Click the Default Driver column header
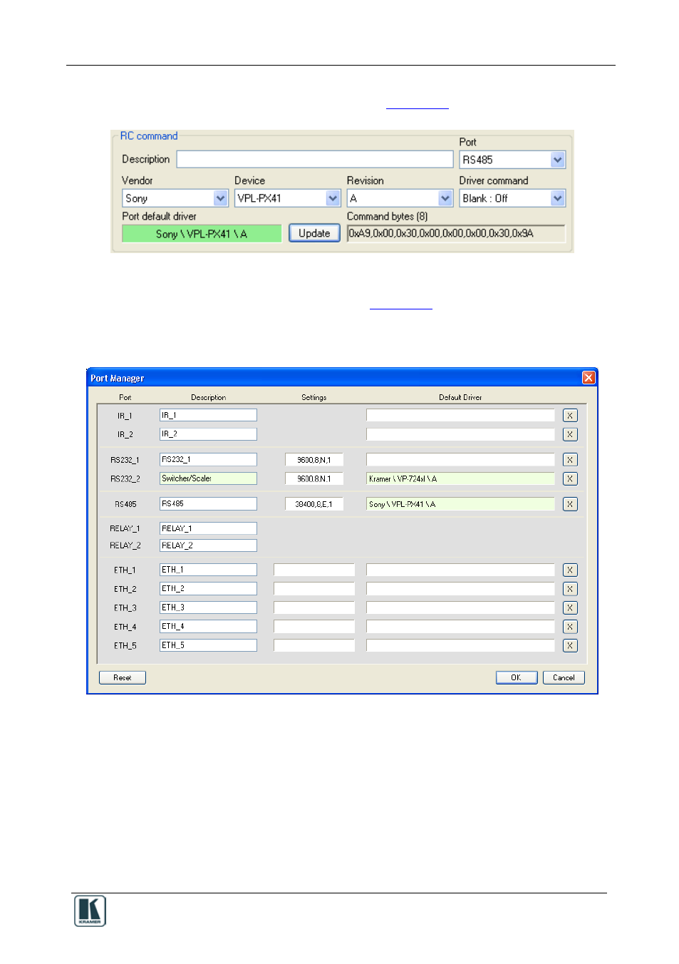Viewport: 679px width, 964px height. coord(460,397)
